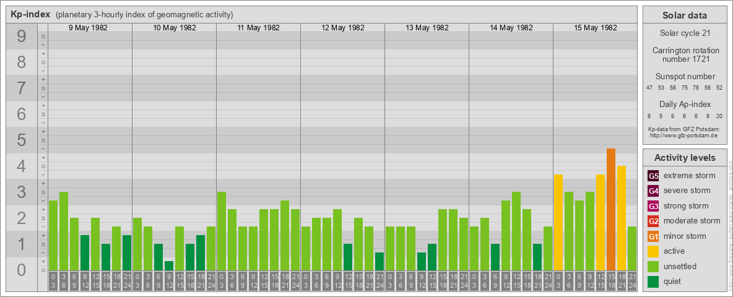Click the Kp scale number 0
The image size is (733, 297).
click(x=22, y=269)
